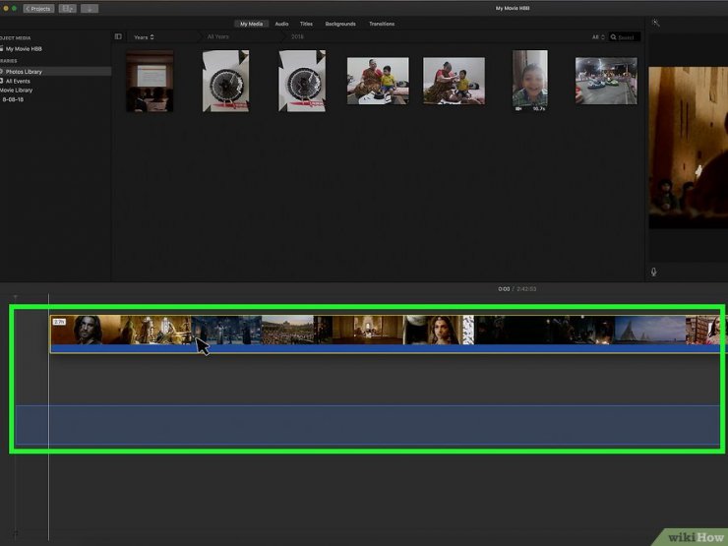The image size is (728, 546).
Task: Open the Audio tab
Action: 281,24
